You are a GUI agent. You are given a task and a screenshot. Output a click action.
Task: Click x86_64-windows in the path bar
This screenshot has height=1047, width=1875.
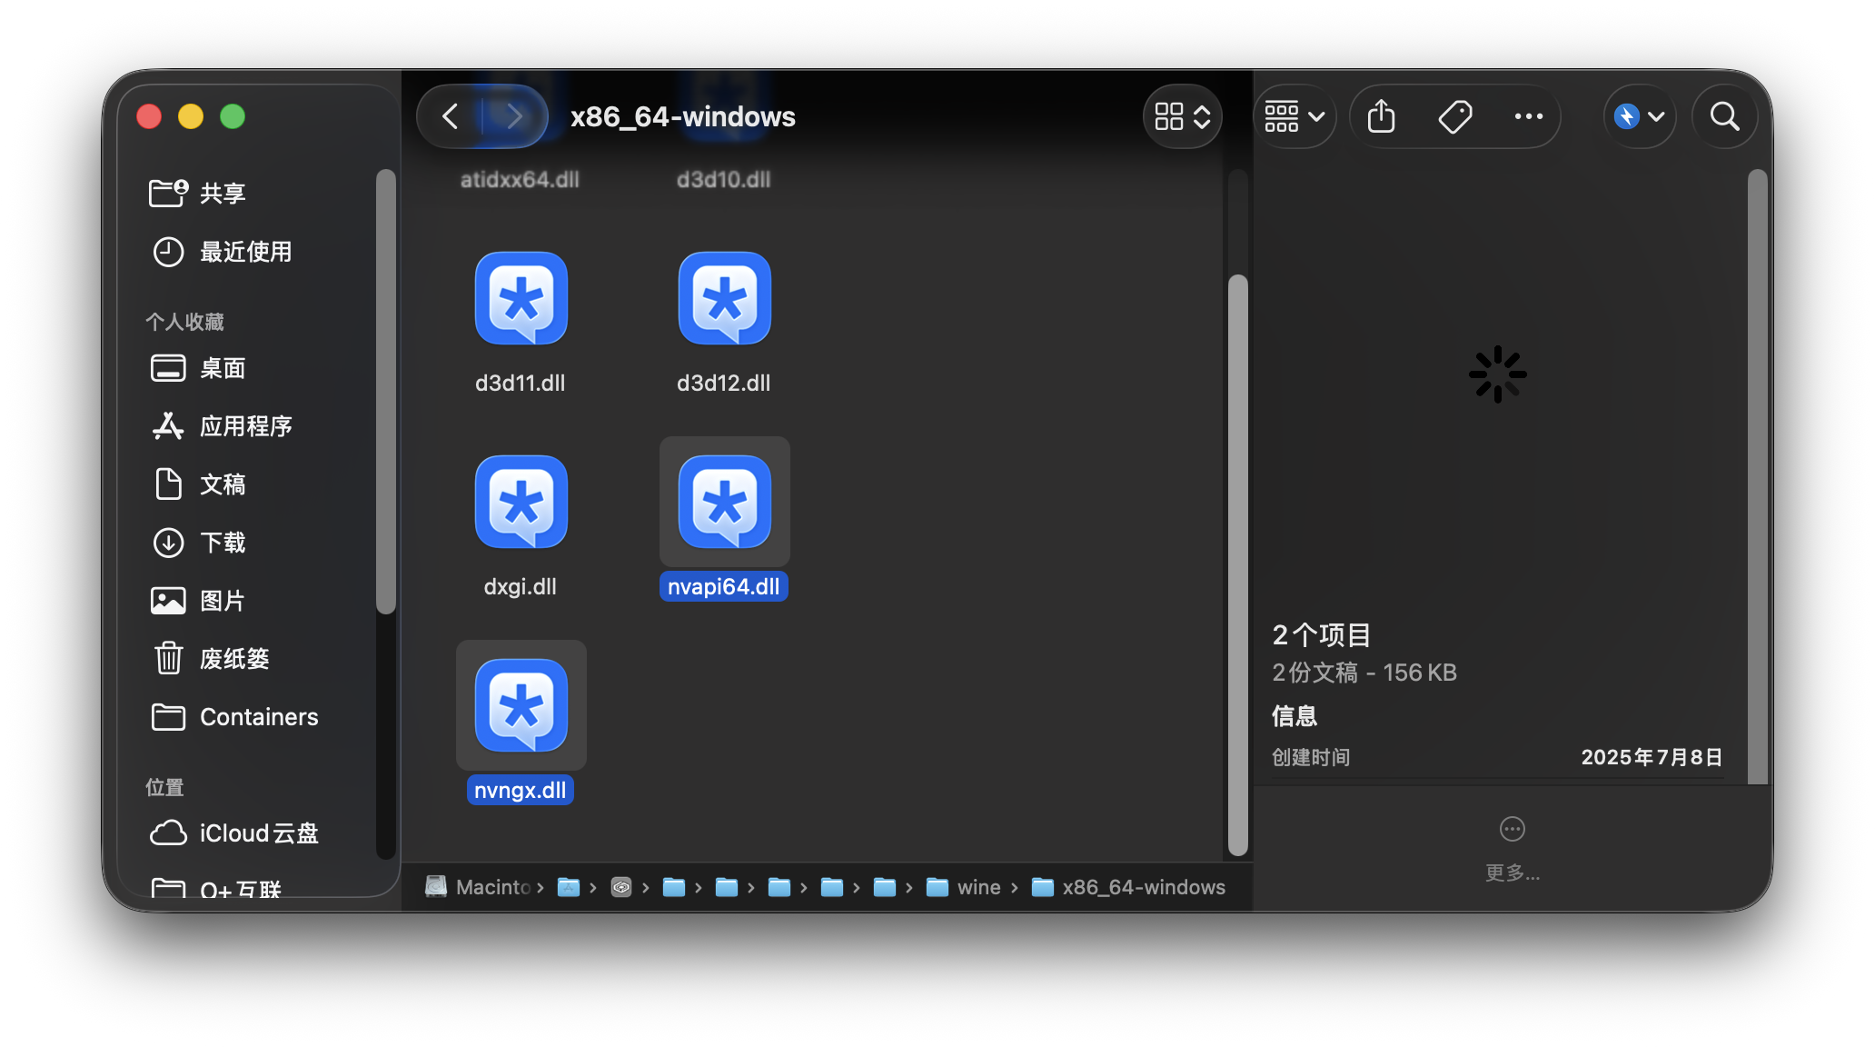[x=1128, y=887]
